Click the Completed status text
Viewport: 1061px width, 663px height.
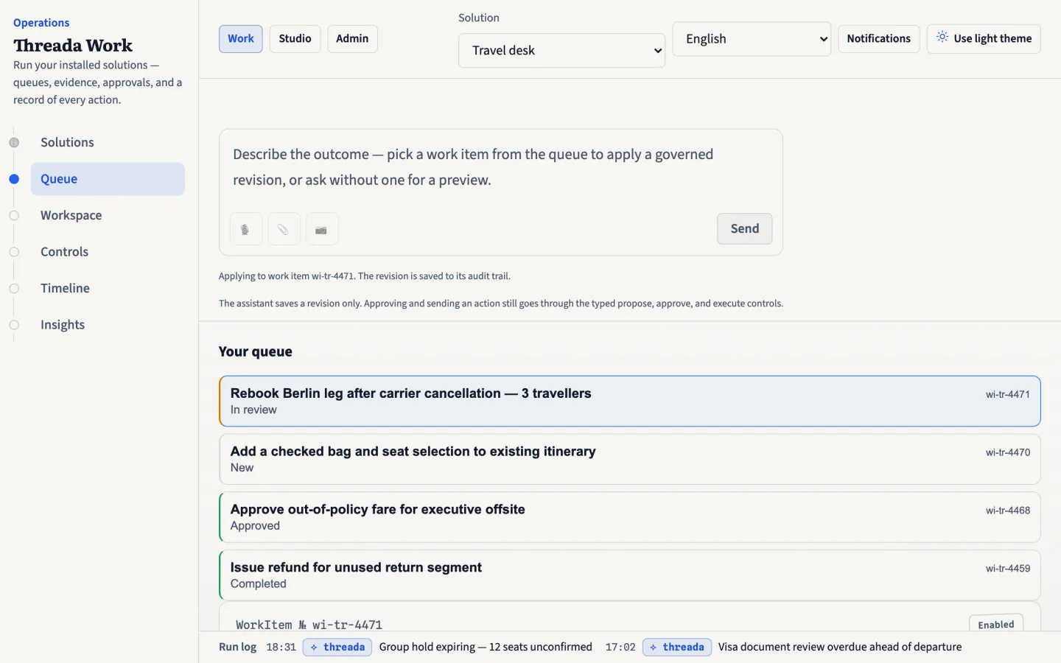tap(258, 584)
